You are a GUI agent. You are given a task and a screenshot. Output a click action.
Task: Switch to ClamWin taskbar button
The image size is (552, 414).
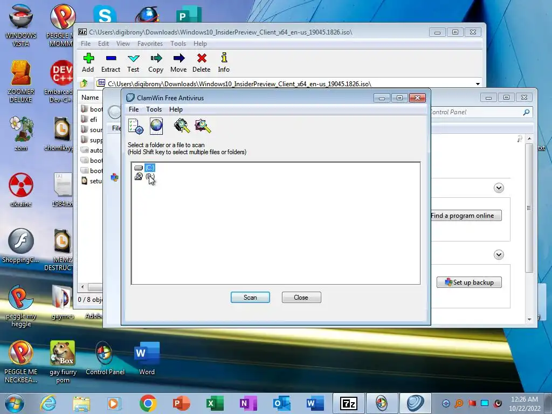pos(416,403)
